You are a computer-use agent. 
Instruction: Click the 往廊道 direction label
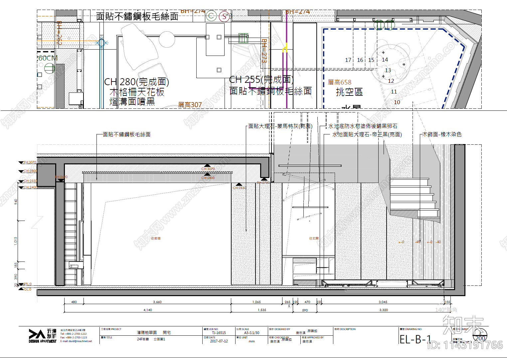point(156,239)
